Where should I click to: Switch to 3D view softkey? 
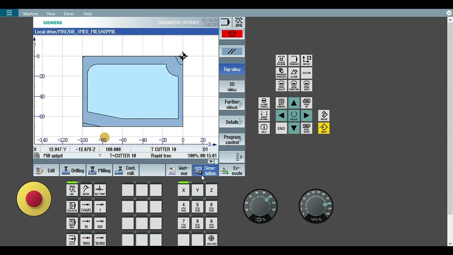(x=232, y=87)
